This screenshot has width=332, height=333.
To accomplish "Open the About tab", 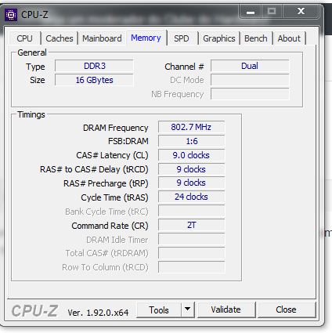I will tap(289, 38).
